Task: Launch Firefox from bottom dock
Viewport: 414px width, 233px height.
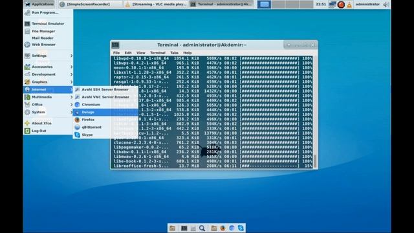Action: [x=223, y=228]
